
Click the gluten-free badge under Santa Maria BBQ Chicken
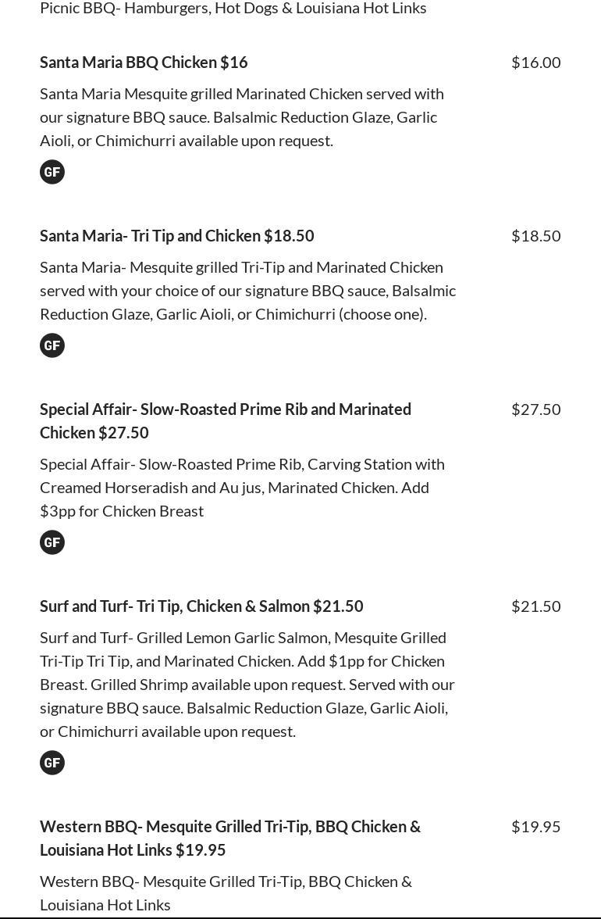(x=52, y=172)
